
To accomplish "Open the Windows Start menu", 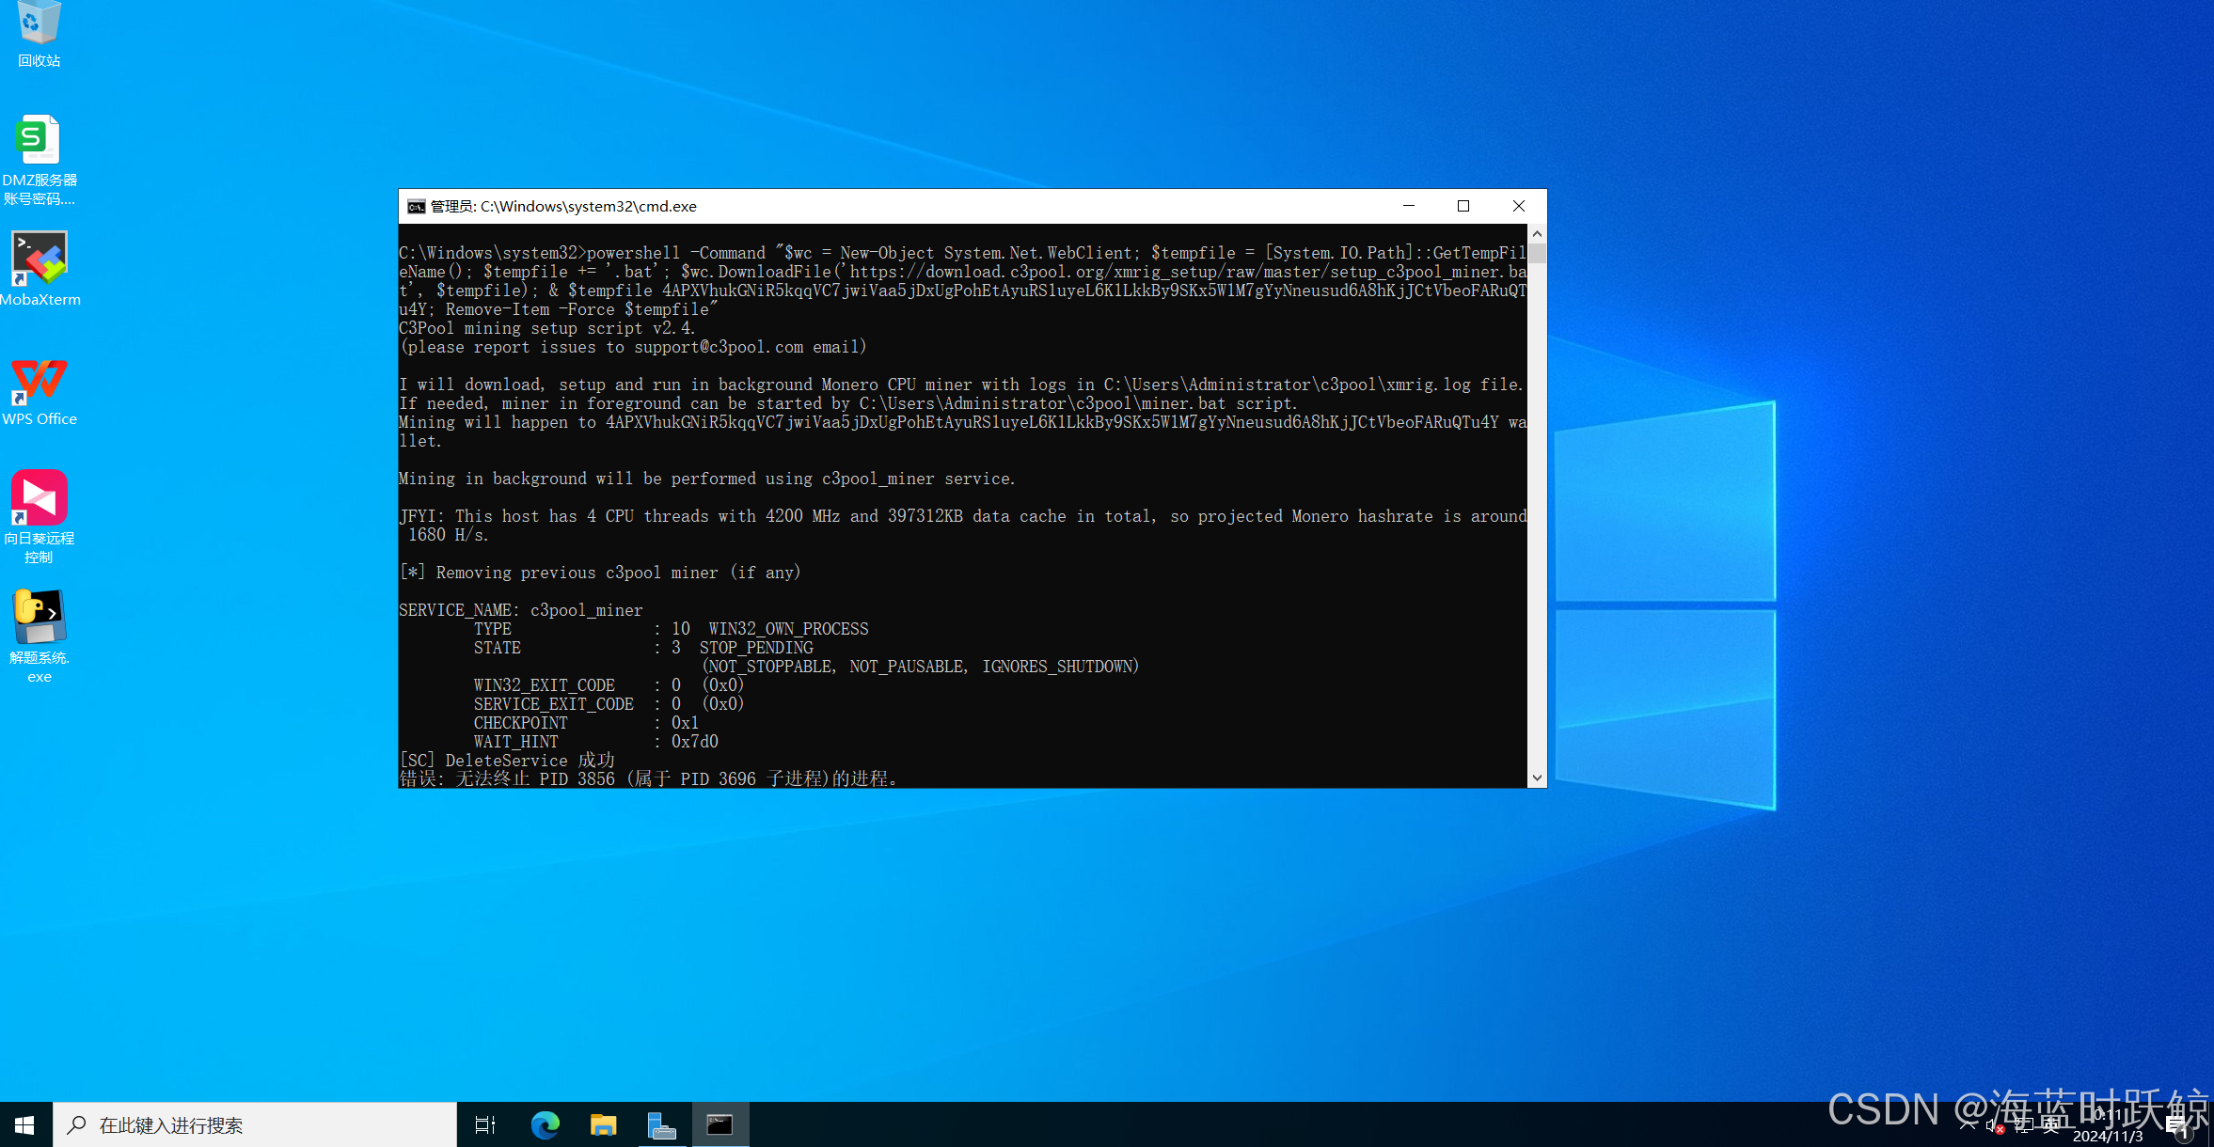I will 25,1124.
